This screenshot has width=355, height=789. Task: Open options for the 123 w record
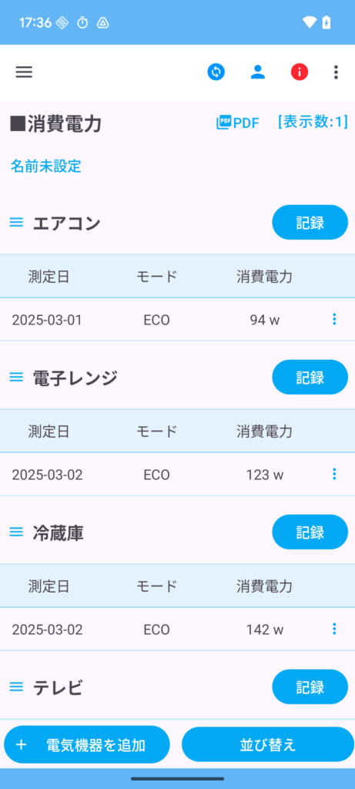[x=334, y=474]
